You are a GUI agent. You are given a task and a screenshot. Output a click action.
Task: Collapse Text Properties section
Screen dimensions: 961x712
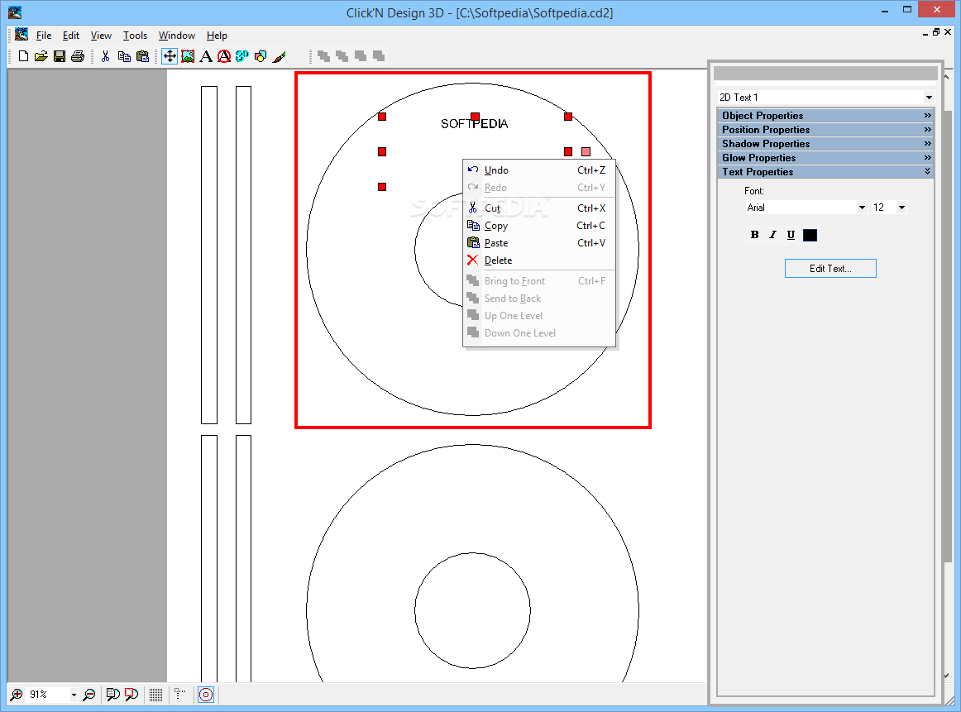pos(825,171)
